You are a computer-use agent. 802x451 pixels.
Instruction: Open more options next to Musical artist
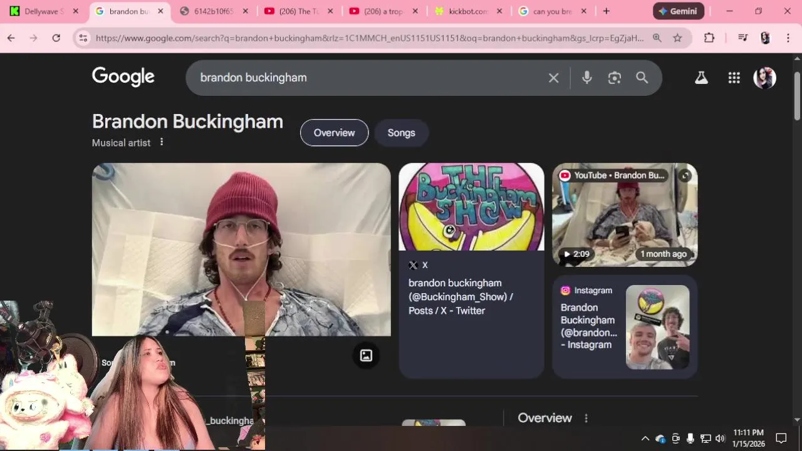coord(162,142)
